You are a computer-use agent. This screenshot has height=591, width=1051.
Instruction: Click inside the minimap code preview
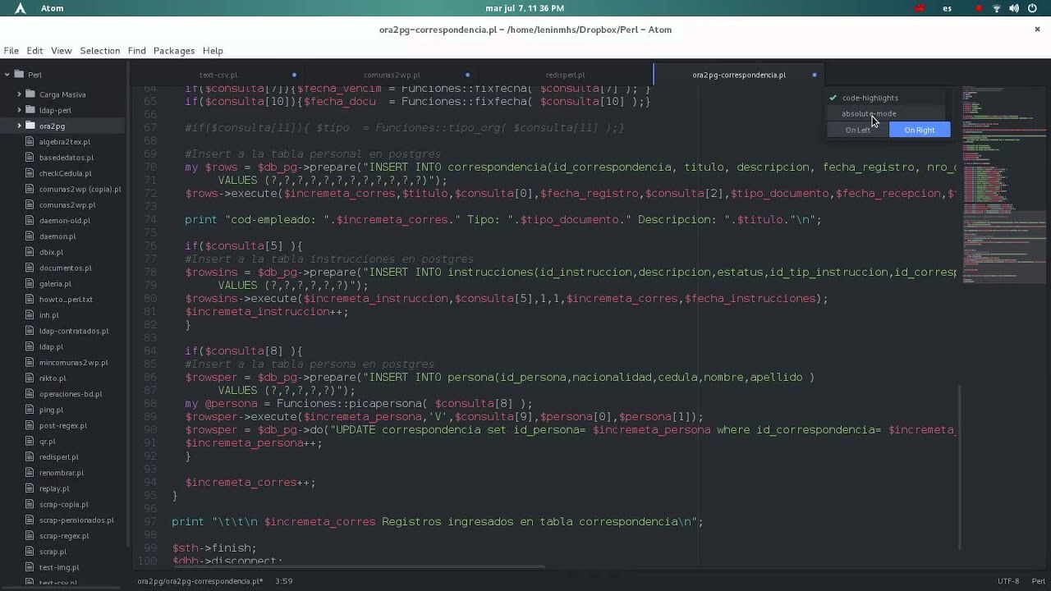point(1006,185)
